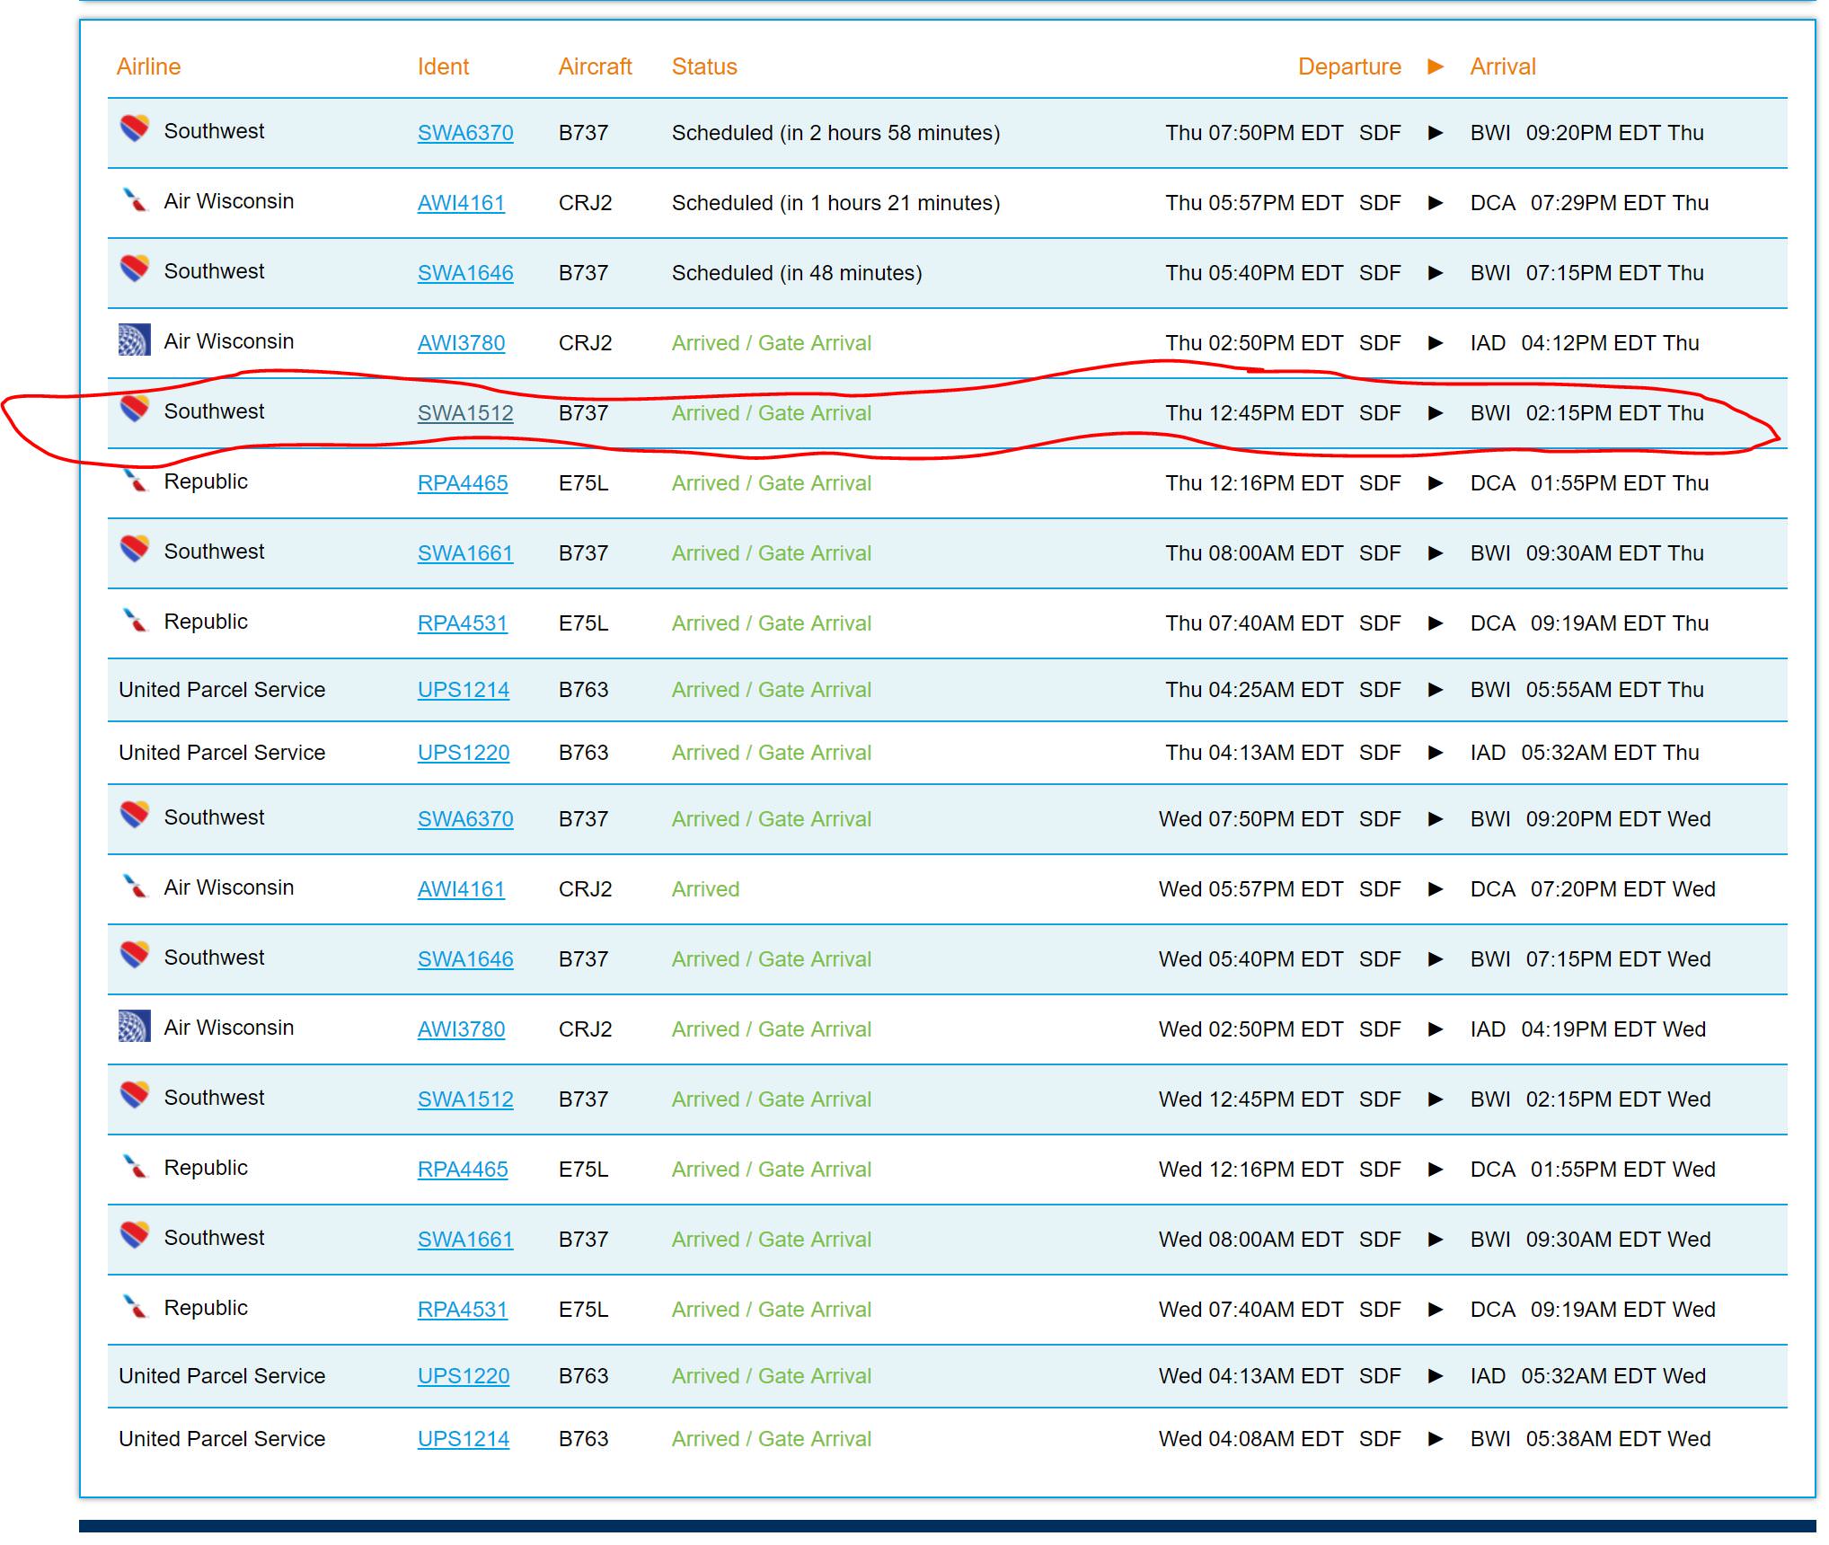Click orange arrow icon in table header

click(x=1436, y=66)
